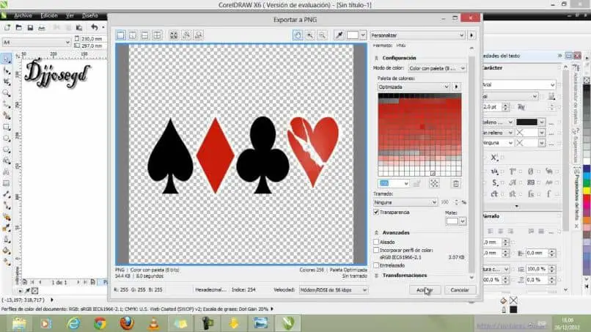Click the Cancelar button
591x332 pixels.
tap(460, 289)
